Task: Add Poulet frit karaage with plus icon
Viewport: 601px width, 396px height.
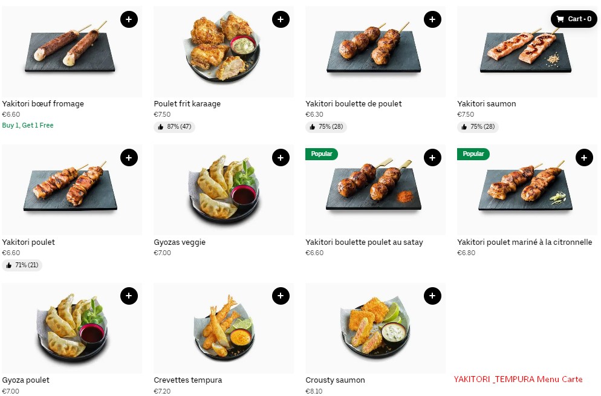Action: 281,19
